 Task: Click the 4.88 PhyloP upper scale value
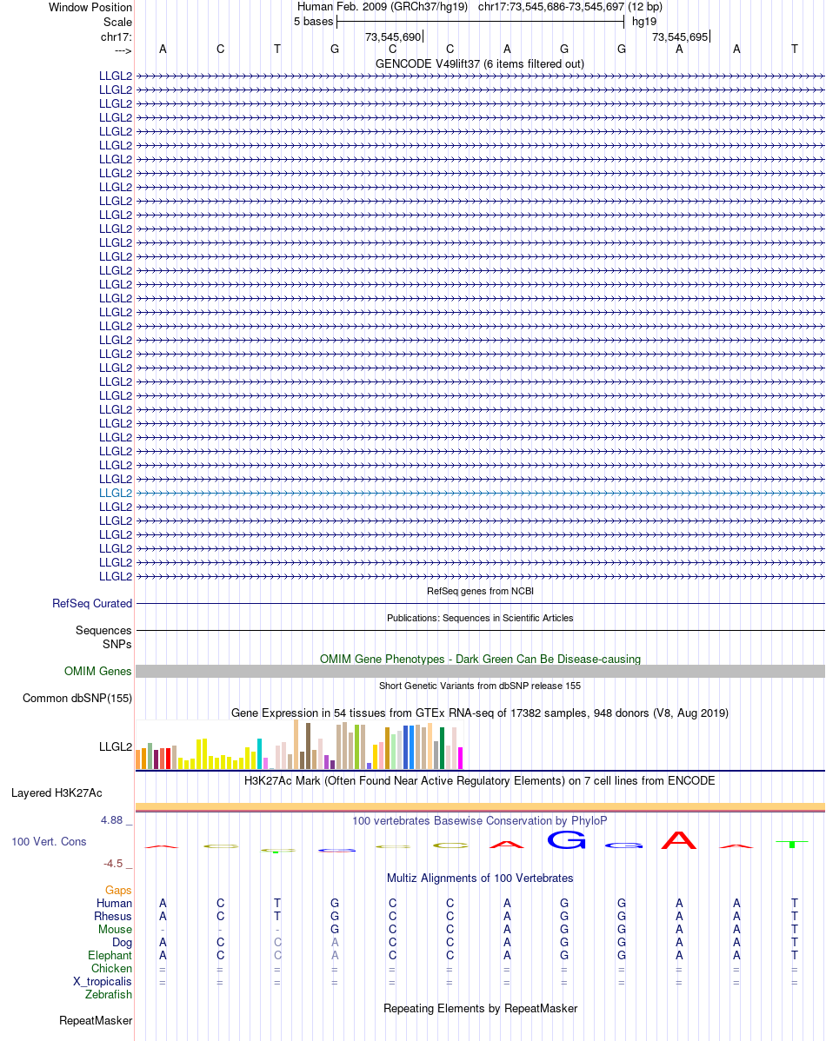pyautogui.click(x=111, y=820)
